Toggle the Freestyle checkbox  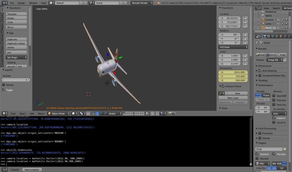(260, 133)
